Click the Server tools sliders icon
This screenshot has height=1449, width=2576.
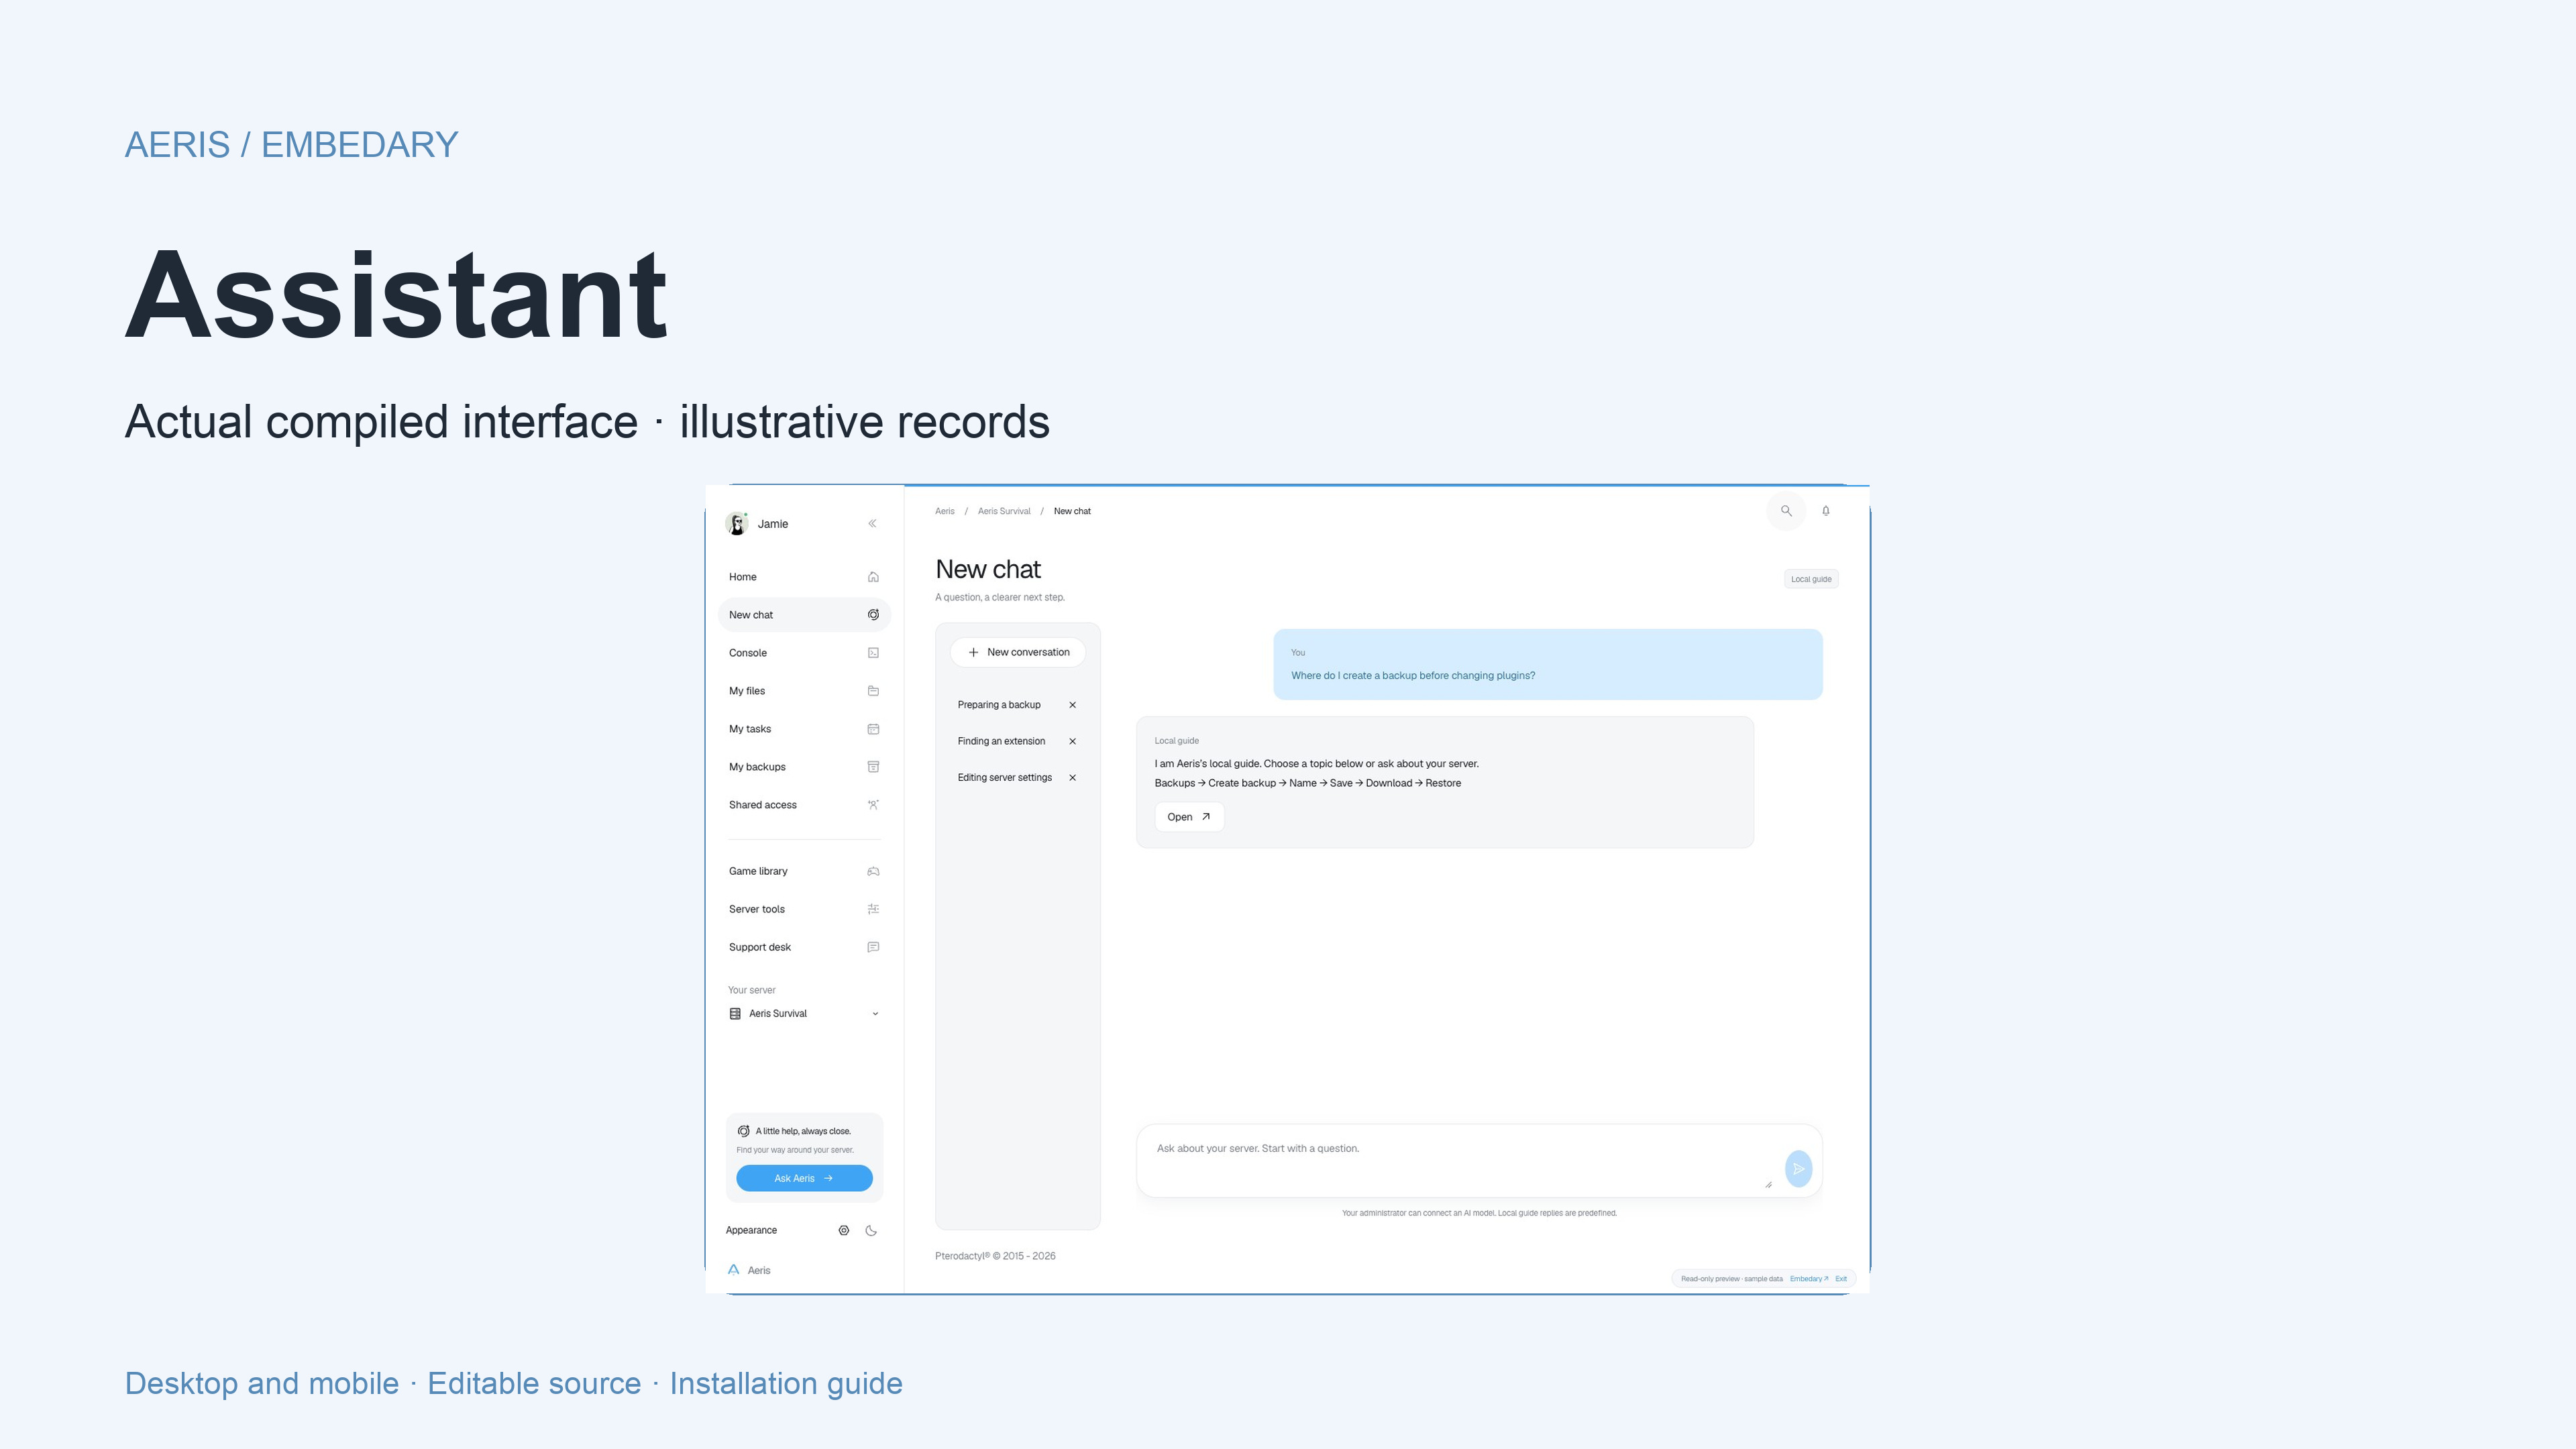[x=873, y=909]
